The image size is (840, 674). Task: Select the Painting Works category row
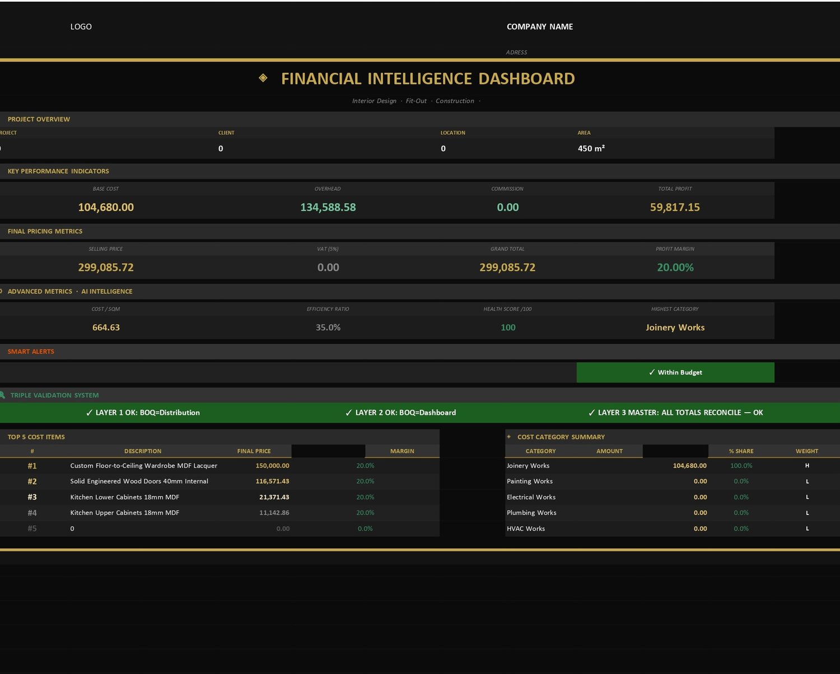530,481
